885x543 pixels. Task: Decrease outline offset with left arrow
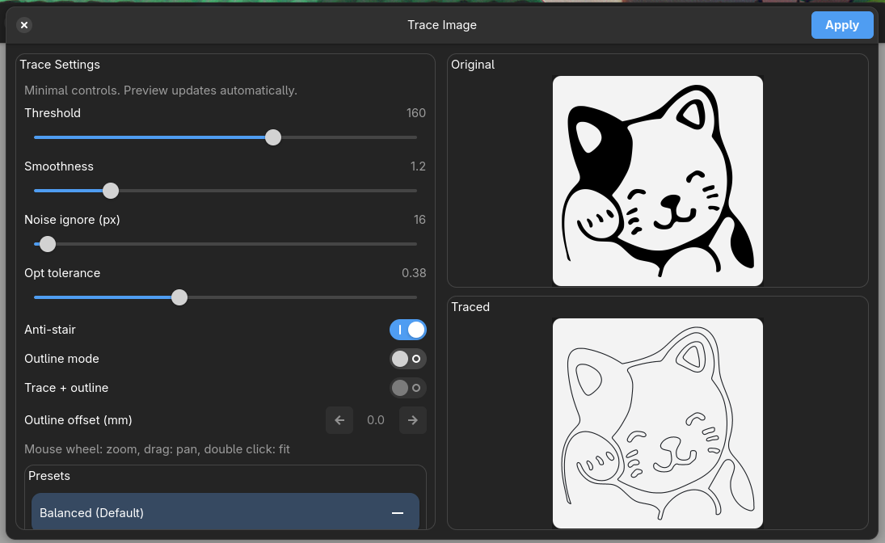pyautogui.click(x=339, y=420)
